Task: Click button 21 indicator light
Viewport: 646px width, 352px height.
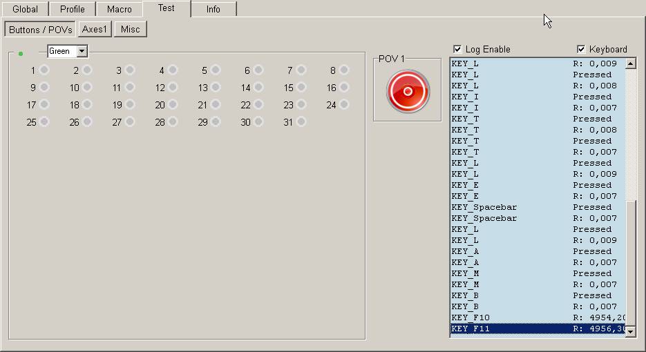Action: click(x=215, y=105)
